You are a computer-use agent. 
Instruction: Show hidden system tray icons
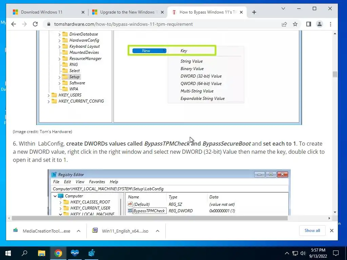pyautogui.click(x=287, y=253)
